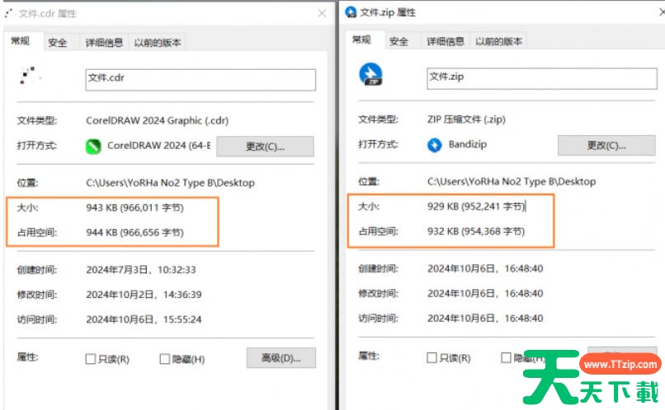Click the location path in 文件.zip properties
Viewport: 665px width, 410px height.
pos(512,181)
